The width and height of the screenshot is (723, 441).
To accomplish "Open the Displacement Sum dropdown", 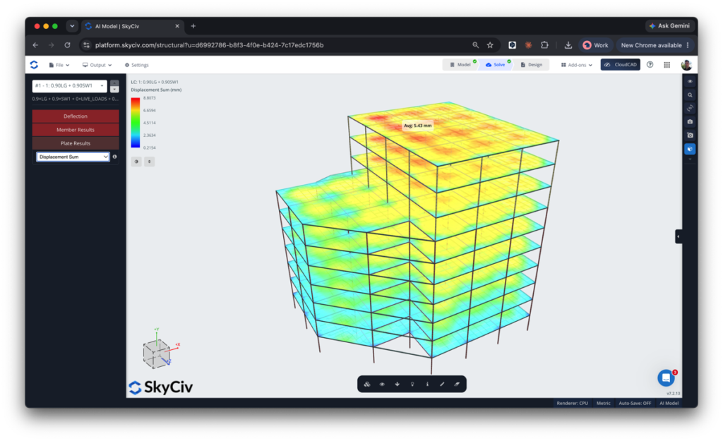I will tap(73, 157).
